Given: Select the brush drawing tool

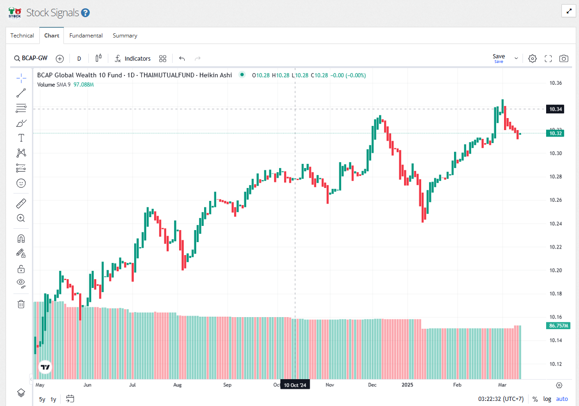Looking at the screenshot, I should [21, 123].
